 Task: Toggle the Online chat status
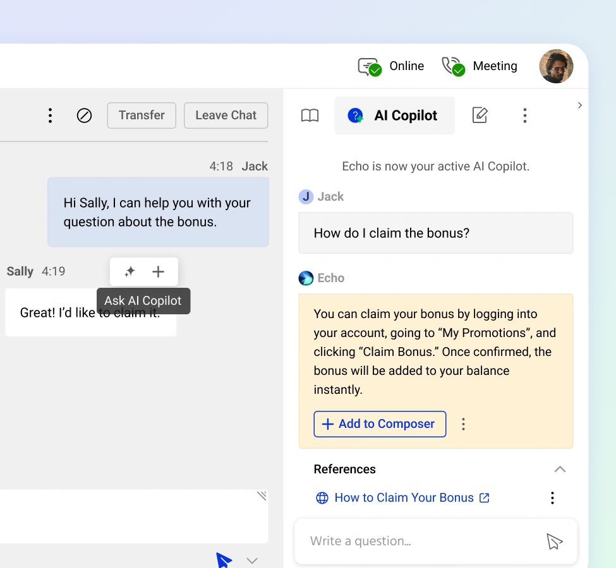click(391, 66)
